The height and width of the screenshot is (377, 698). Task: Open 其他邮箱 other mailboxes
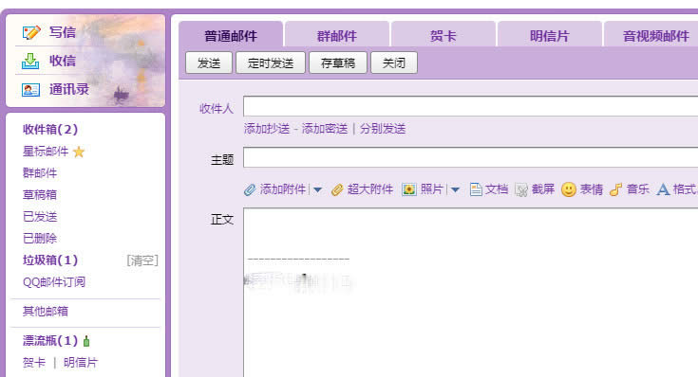[46, 312]
